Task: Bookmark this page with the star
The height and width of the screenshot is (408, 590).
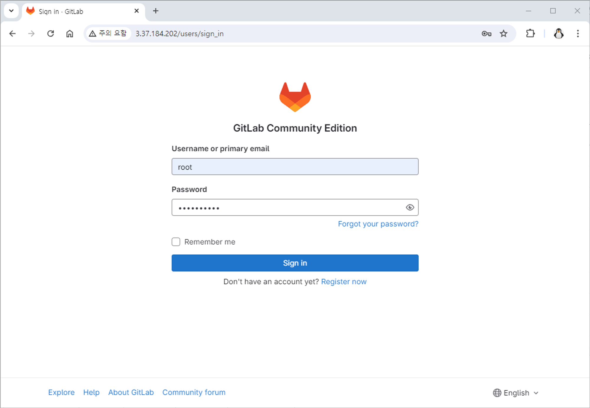Action: pyautogui.click(x=504, y=34)
